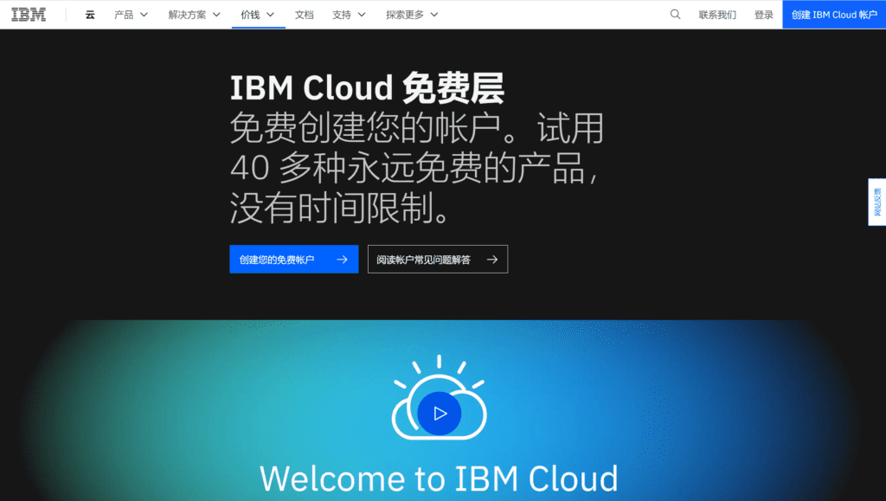Click the 联系我们 link
Screen dimensions: 886x501
(717, 15)
